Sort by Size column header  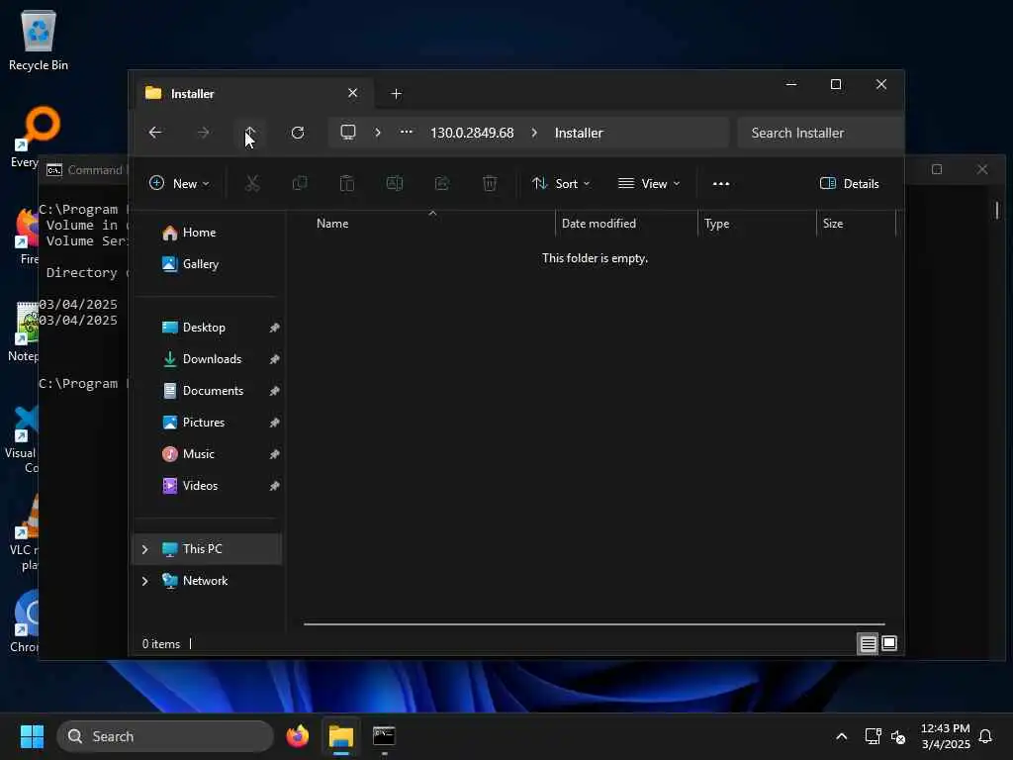click(x=833, y=224)
